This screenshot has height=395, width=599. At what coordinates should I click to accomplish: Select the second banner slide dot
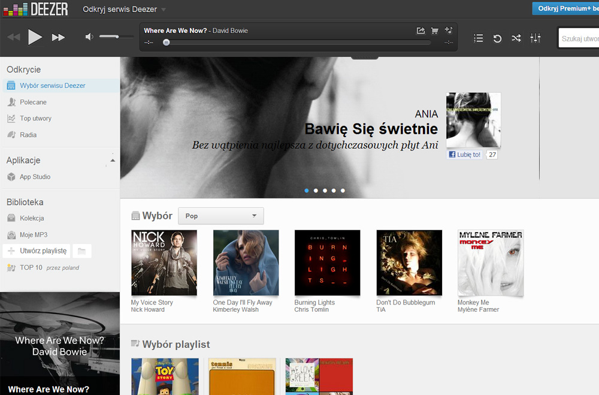pyautogui.click(x=316, y=191)
